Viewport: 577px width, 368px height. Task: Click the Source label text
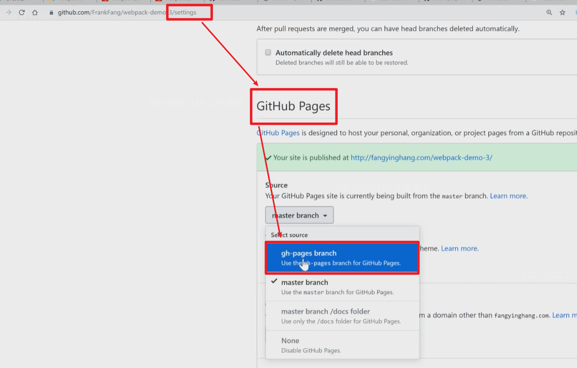point(276,185)
